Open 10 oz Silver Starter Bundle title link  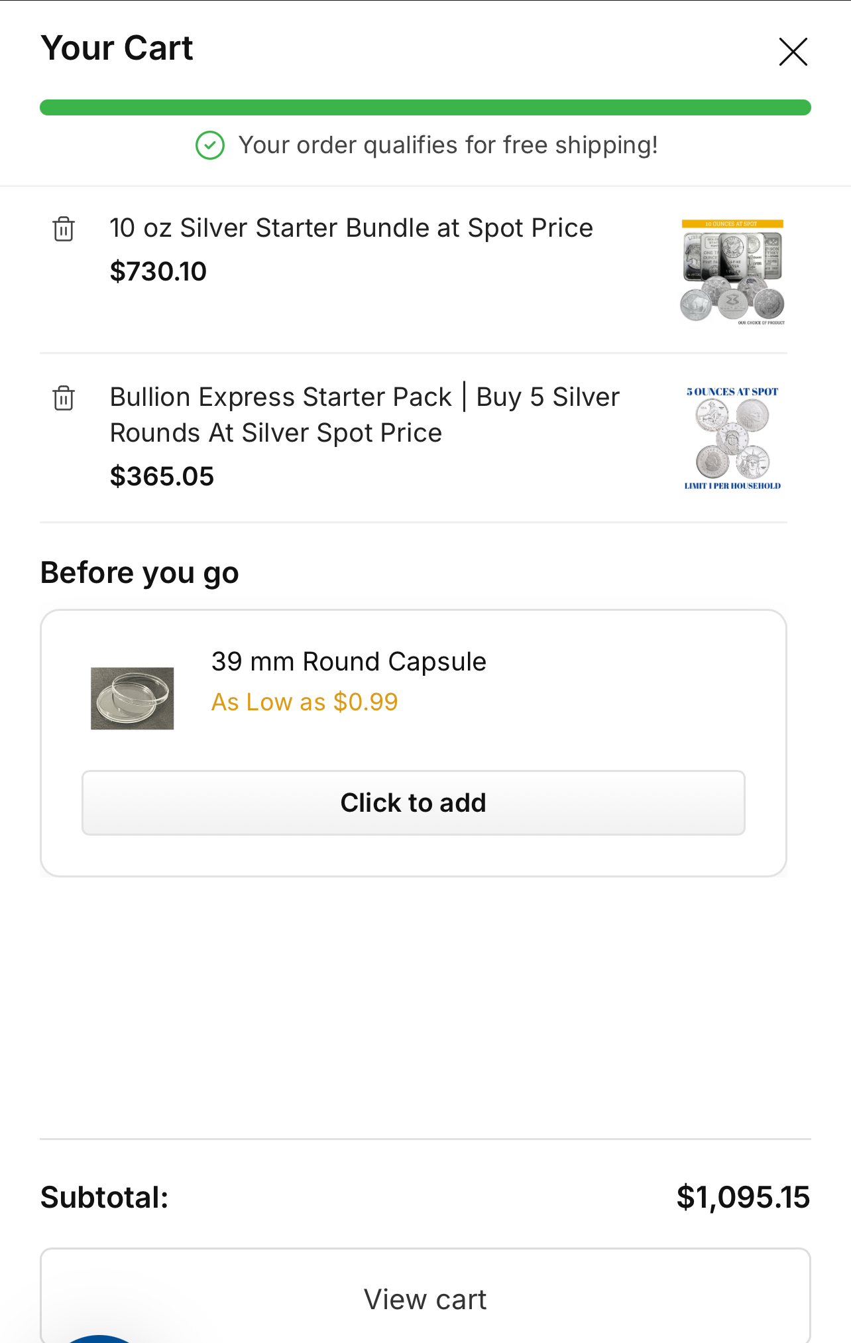point(351,228)
